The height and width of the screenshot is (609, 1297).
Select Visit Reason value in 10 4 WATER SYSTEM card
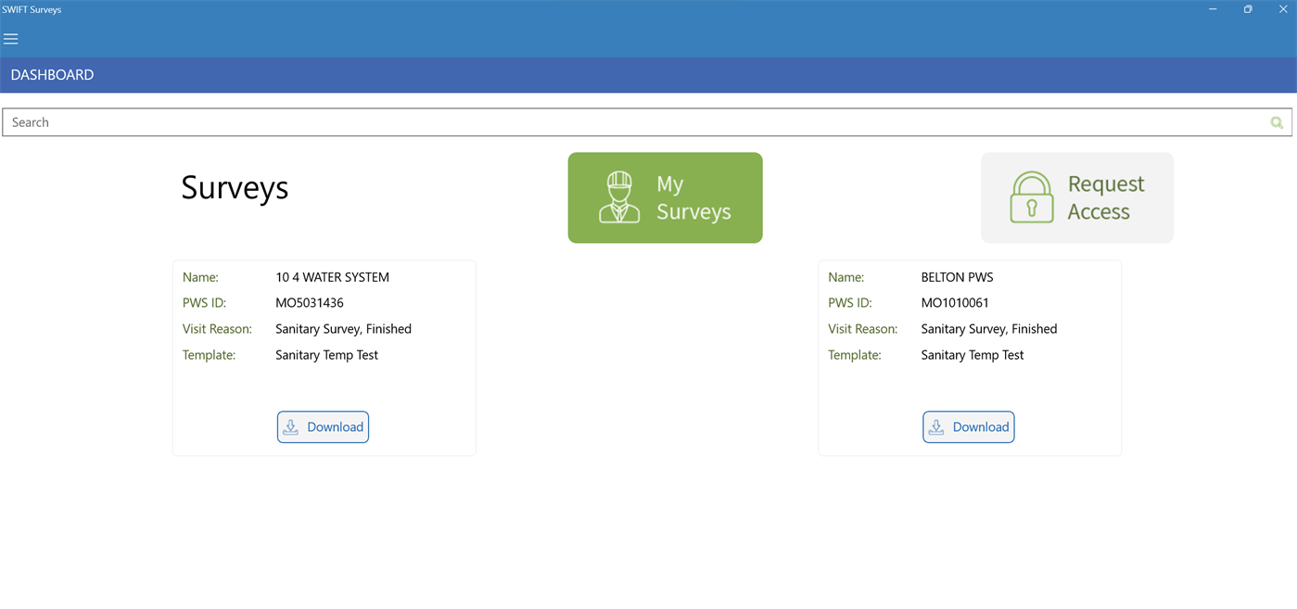[x=343, y=329]
